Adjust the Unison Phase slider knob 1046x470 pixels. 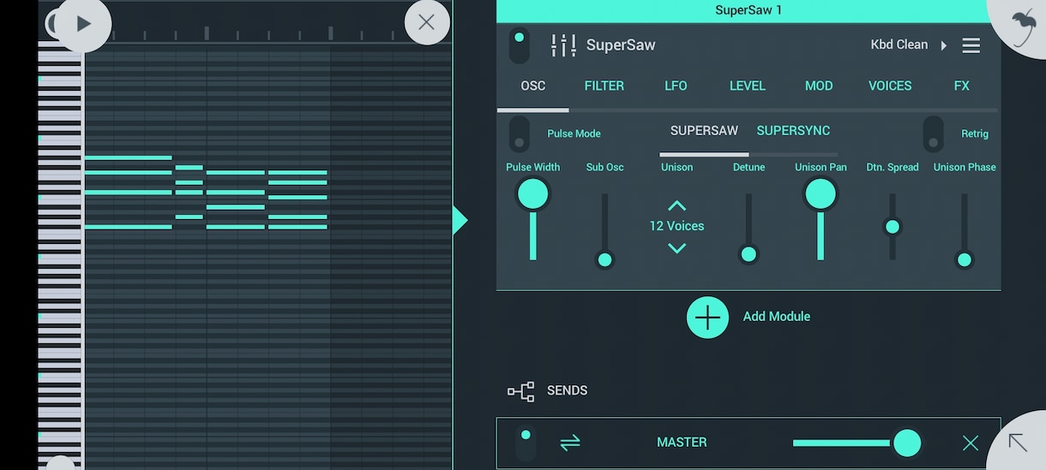(x=965, y=259)
